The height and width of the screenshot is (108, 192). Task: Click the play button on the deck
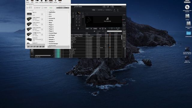point(91,29)
